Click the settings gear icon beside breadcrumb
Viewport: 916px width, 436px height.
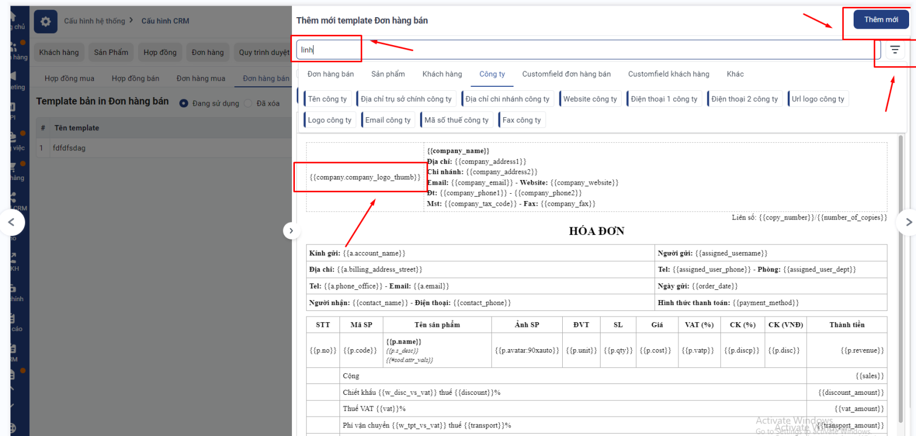(x=46, y=22)
